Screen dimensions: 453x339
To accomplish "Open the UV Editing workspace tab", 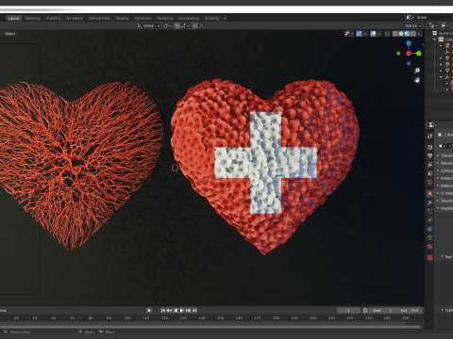I will [x=75, y=18].
